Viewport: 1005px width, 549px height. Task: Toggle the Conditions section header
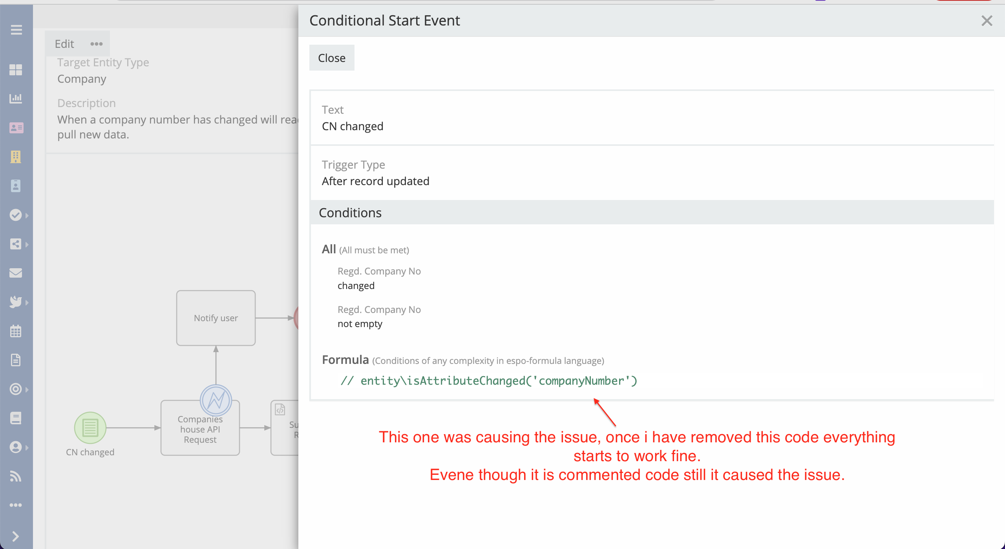[x=350, y=213]
